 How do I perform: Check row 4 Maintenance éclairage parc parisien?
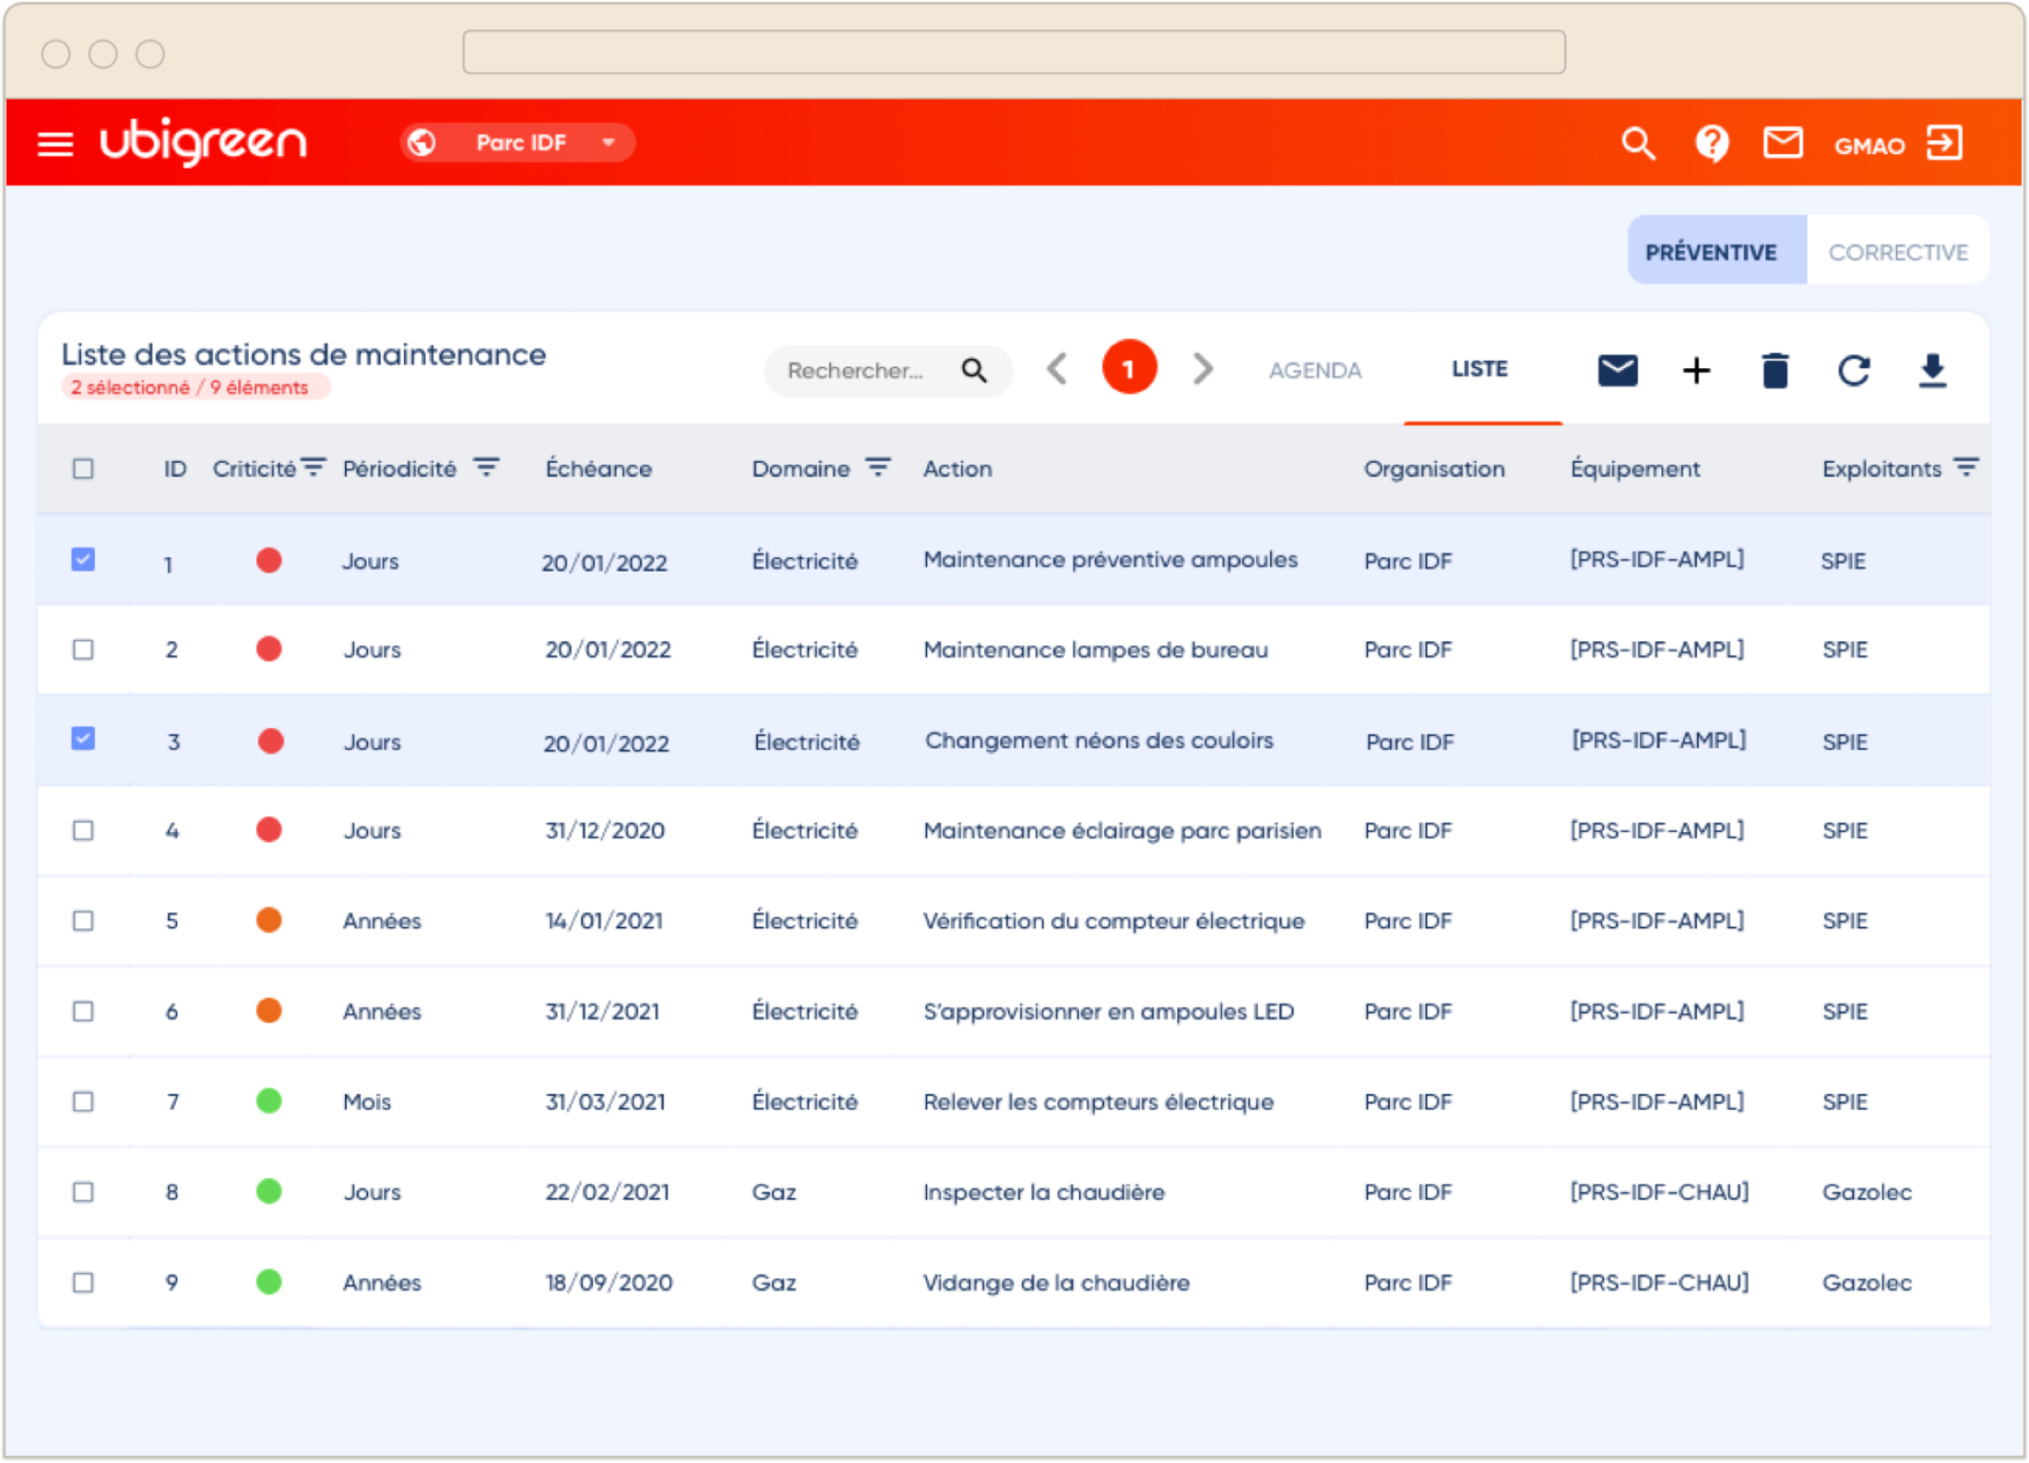pyautogui.click(x=83, y=830)
